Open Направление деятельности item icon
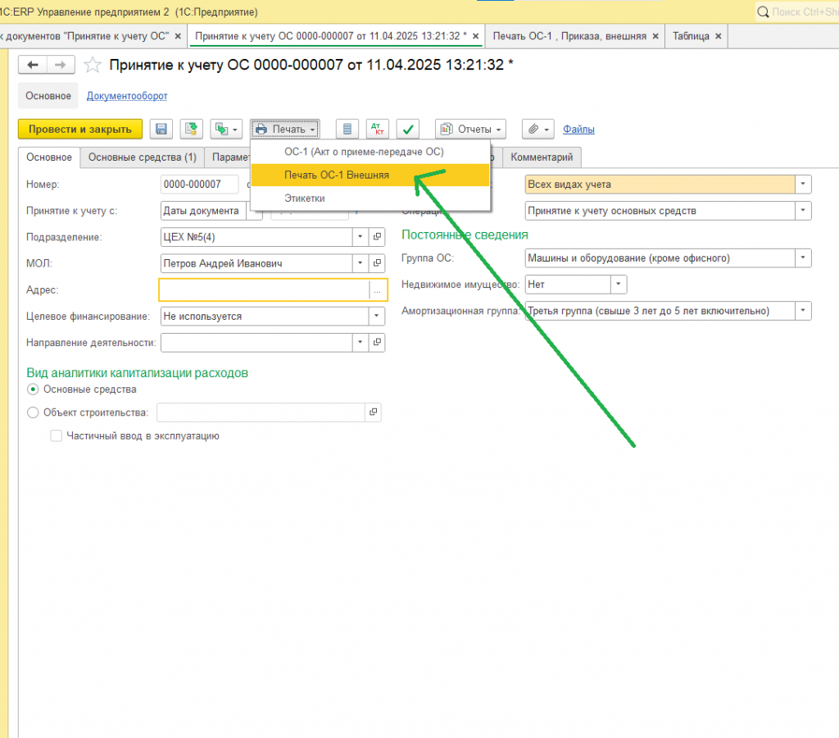Screen dimensions: 839x738 377,342
